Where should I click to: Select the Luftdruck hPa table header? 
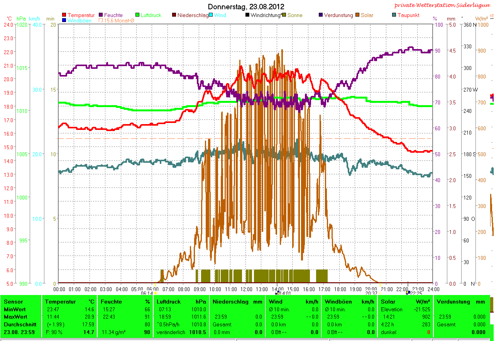coord(169,302)
